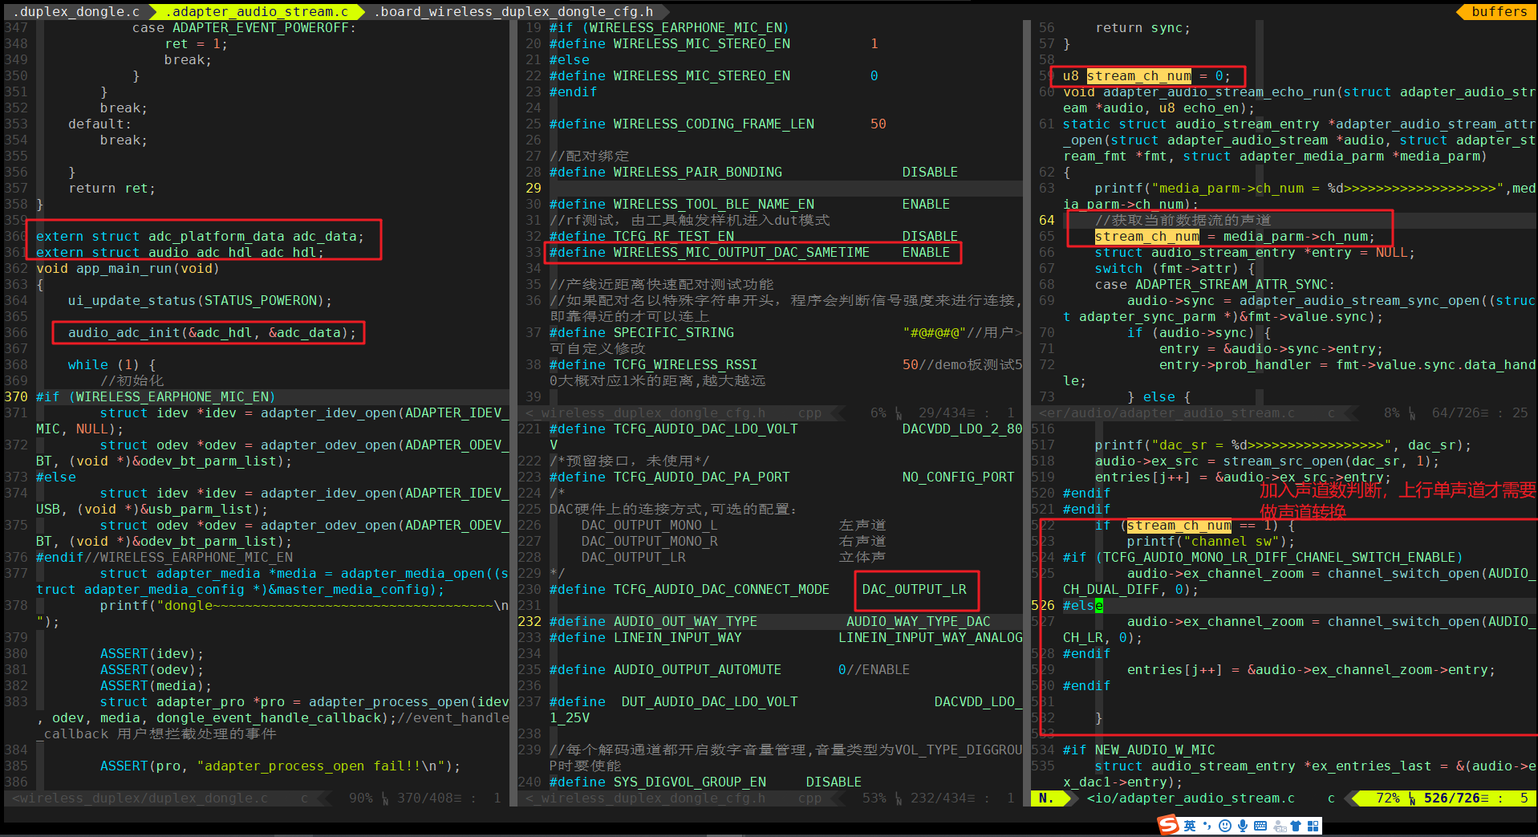Open the skin shirt icon in IME bar
1538x837 pixels.
point(1296,826)
